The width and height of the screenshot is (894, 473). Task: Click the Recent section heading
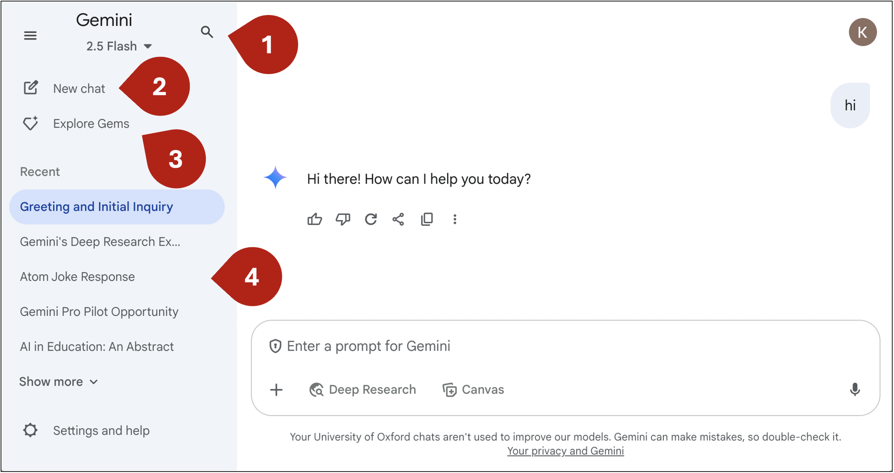pos(40,172)
